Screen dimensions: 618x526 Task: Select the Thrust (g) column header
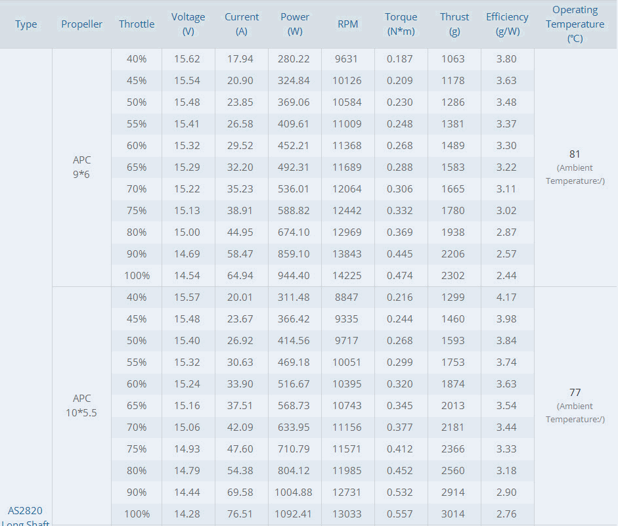[x=454, y=24]
